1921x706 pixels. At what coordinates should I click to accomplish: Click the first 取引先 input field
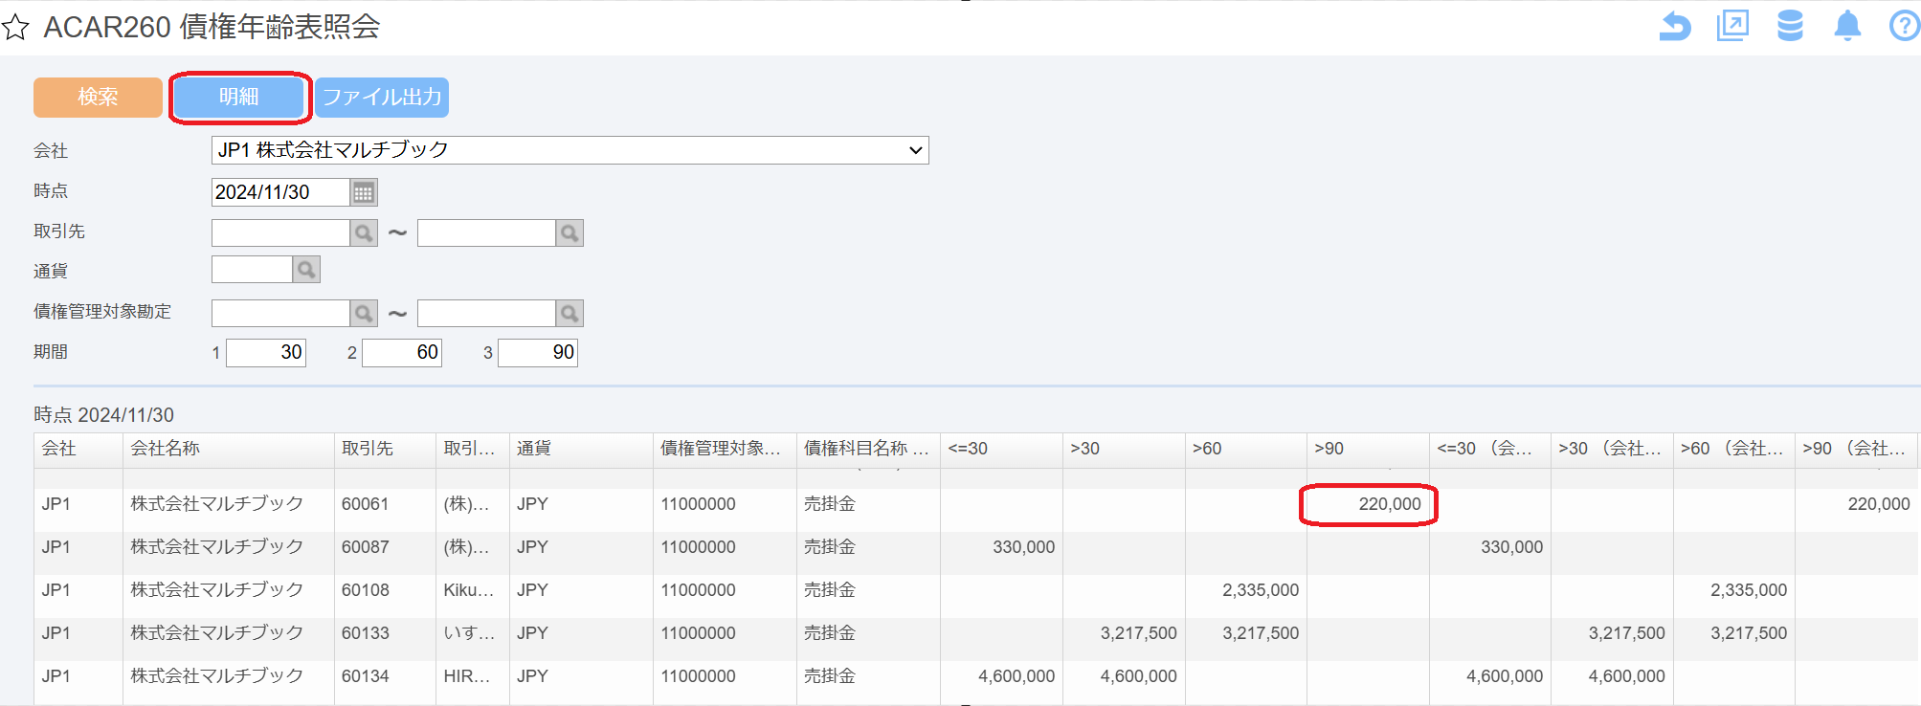point(280,232)
